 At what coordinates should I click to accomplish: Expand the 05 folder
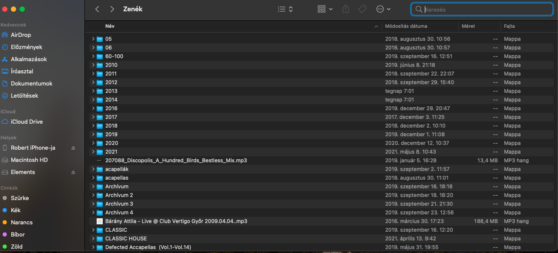pyautogui.click(x=93, y=39)
